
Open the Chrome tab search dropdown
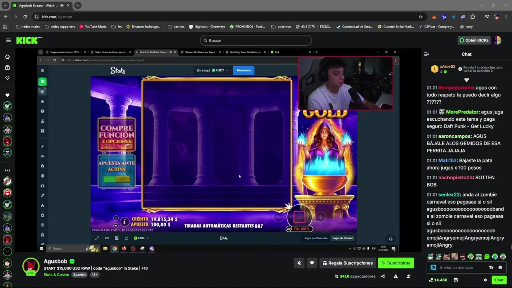pos(5,5)
